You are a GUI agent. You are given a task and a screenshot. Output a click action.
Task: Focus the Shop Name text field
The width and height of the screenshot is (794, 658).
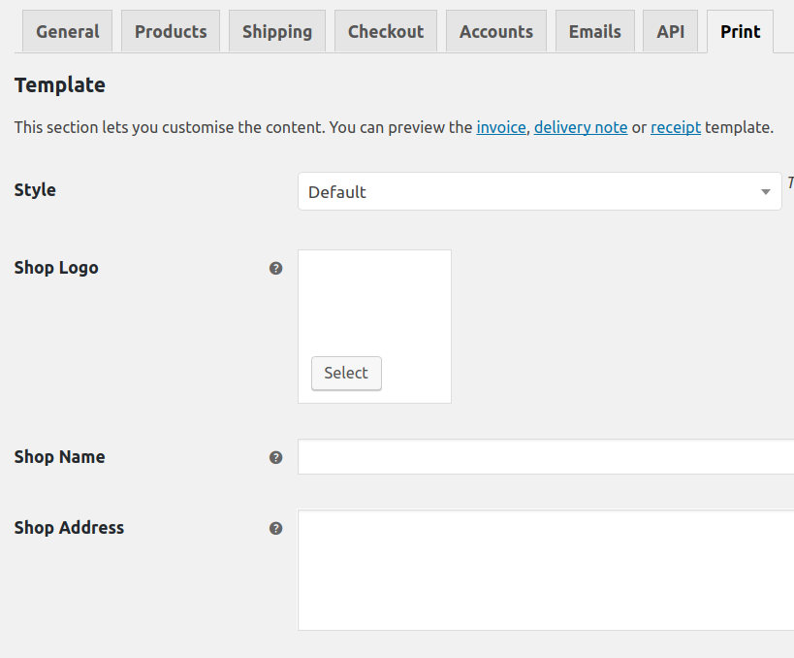(546, 457)
